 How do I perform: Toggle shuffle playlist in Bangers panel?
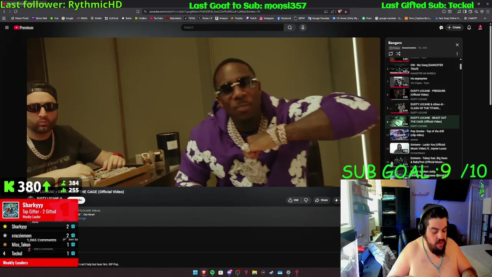398,54
